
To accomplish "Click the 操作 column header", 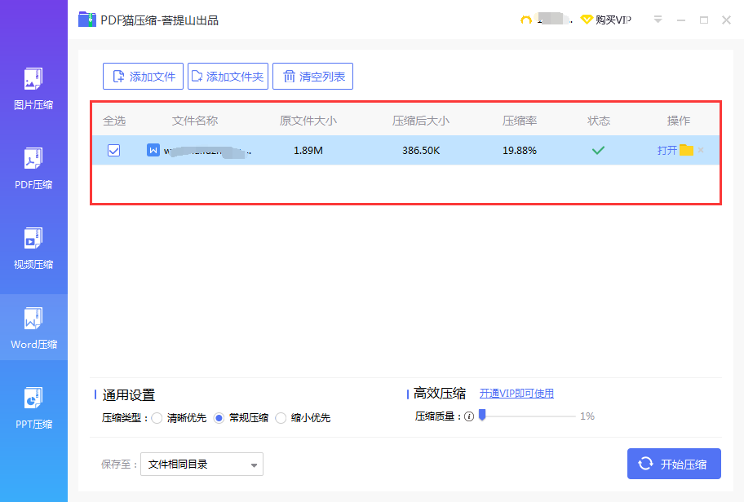I will (x=679, y=121).
